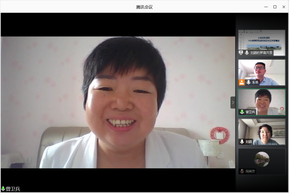Viewport: 289px width, 193px height.
Task: Click 周燕芳's round avatar picture
Action: point(262,159)
